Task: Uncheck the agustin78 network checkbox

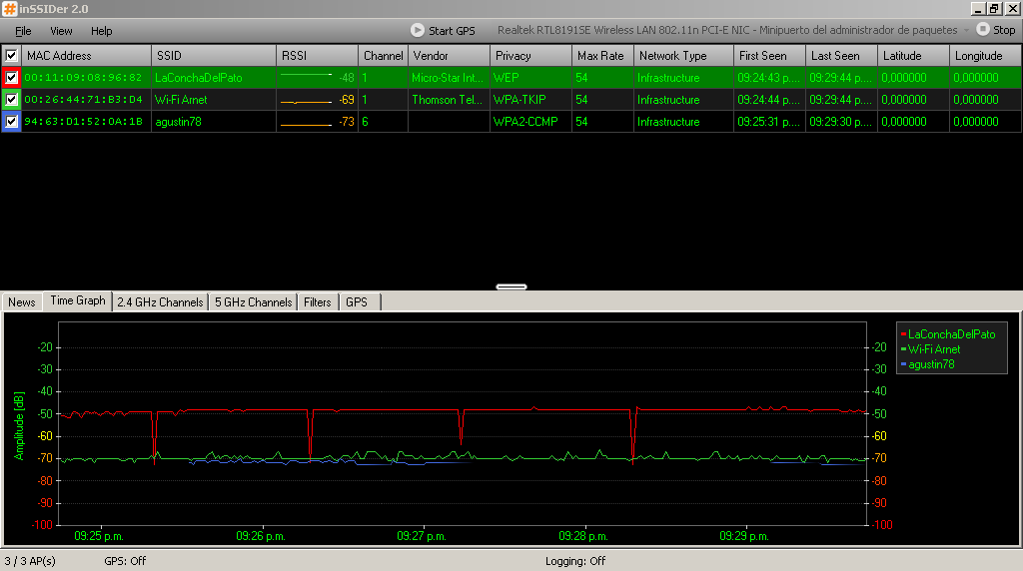Action: 11,122
